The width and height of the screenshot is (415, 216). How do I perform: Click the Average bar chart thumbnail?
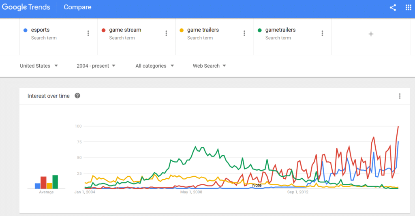(46, 182)
